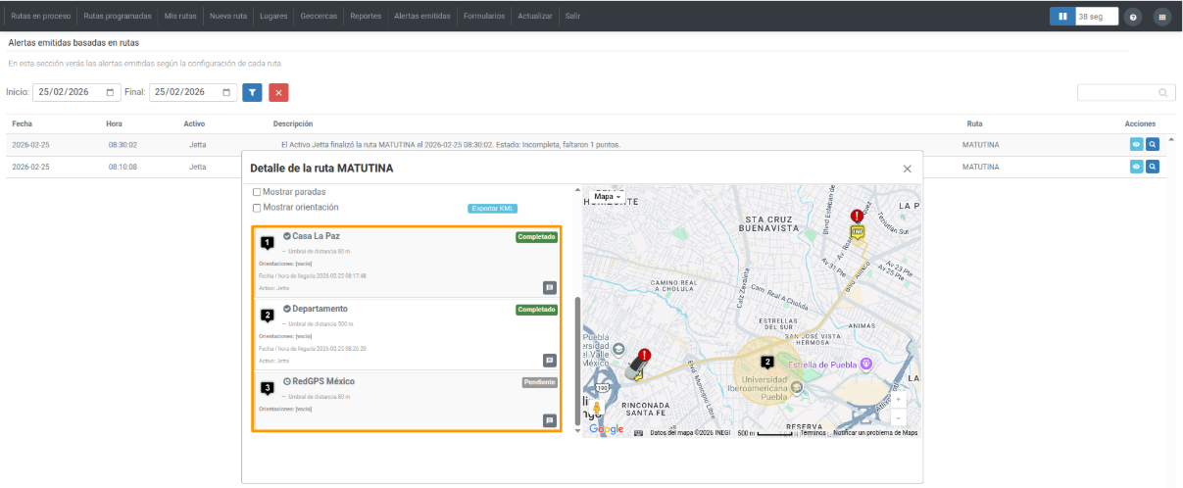Open the help question mark icon

pyautogui.click(x=1133, y=17)
